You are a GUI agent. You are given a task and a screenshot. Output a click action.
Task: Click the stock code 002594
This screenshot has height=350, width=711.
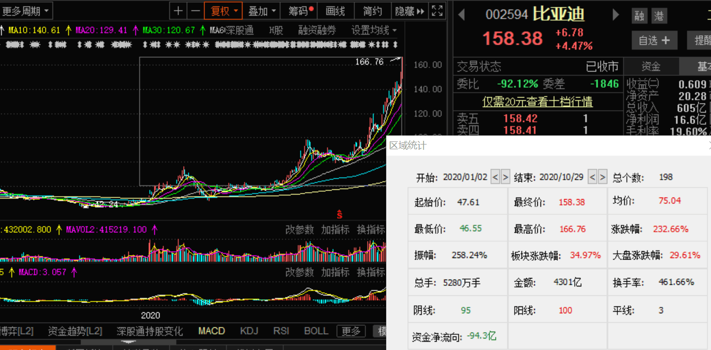tap(507, 15)
